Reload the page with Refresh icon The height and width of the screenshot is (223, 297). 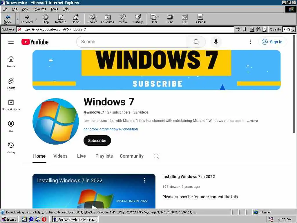(61, 19)
